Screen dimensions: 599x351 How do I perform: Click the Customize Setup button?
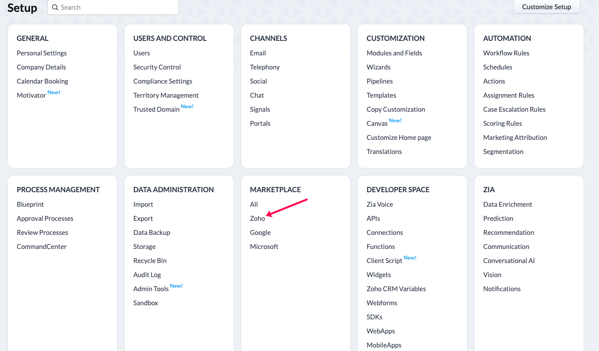pos(547,7)
